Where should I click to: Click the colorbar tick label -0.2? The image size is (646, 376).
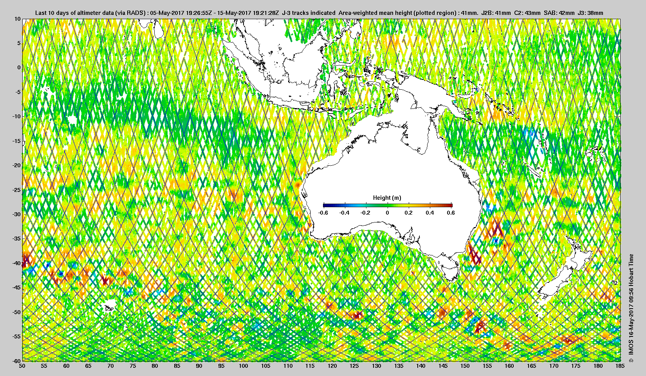click(x=366, y=213)
